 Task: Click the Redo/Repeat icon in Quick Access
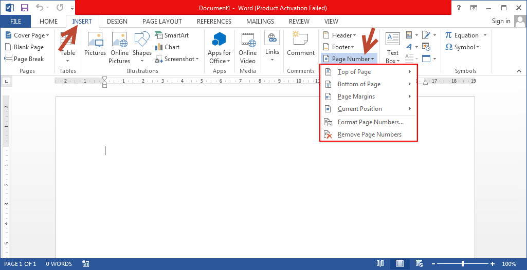[60, 8]
